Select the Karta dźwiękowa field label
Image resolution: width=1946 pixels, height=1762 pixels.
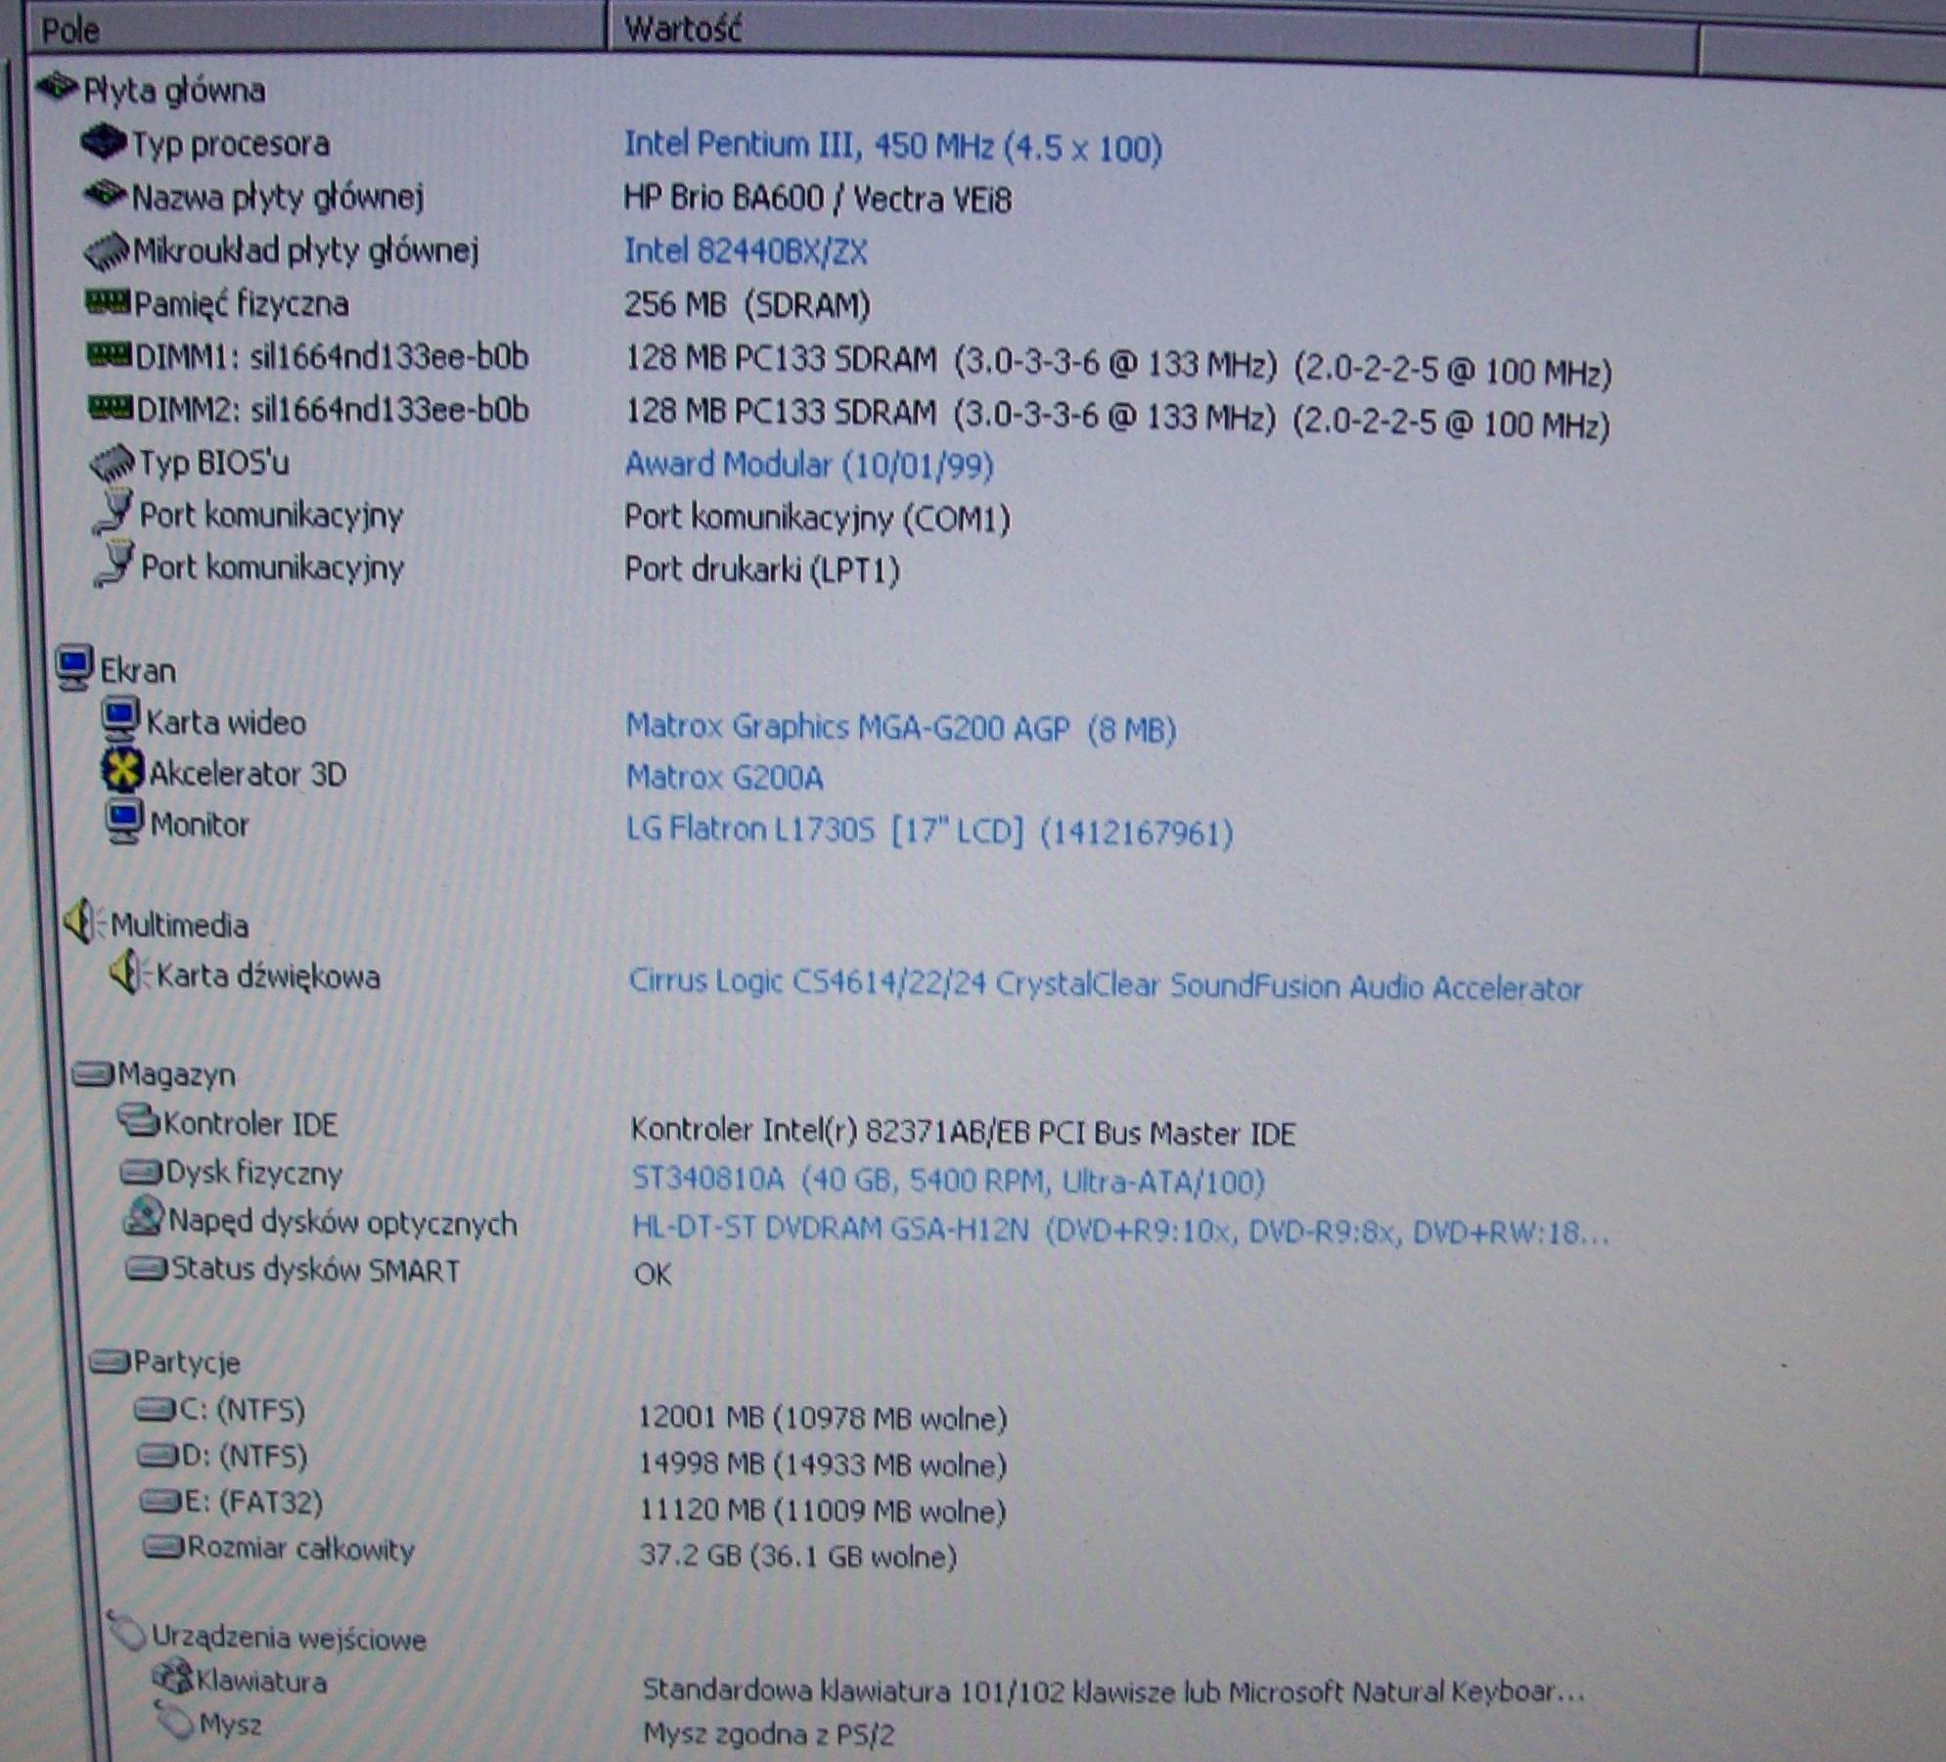tap(268, 976)
